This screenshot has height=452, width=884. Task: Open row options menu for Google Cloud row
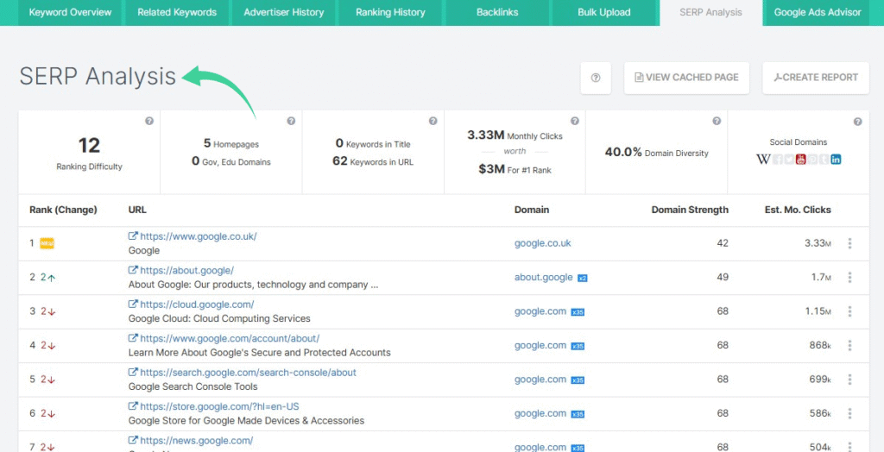[849, 311]
